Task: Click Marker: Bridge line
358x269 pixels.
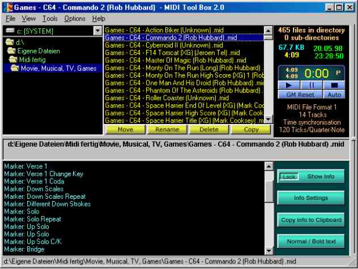Action: pos(24,249)
